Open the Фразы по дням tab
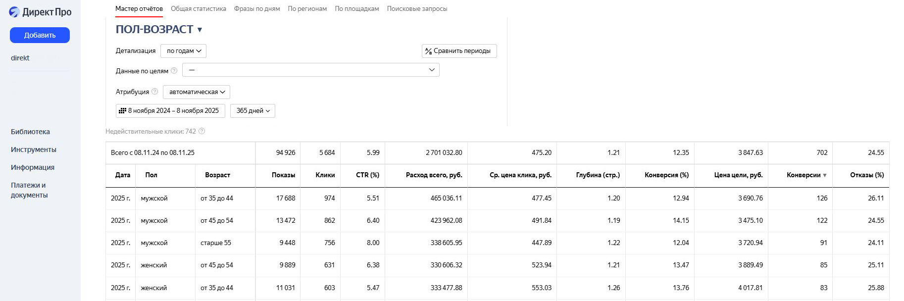The width and height of the screenshot is (904, 301). tap(256, 9)
